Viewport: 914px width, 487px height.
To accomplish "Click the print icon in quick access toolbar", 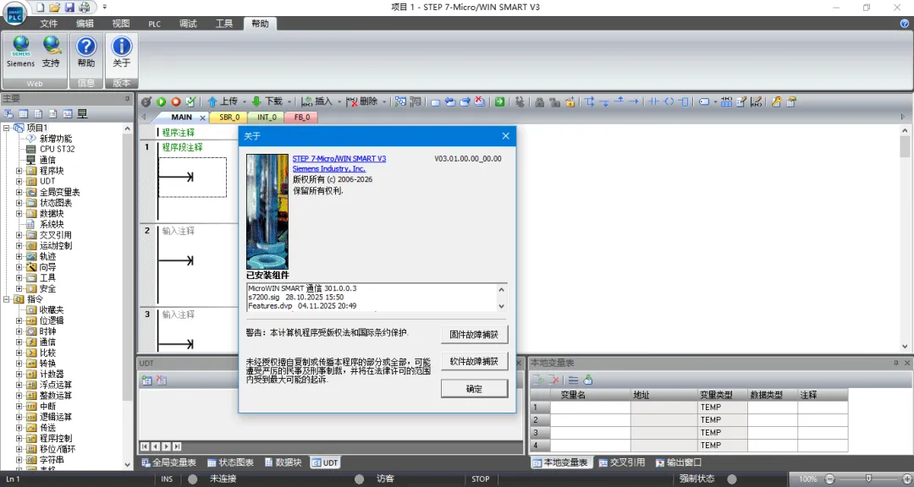I will (x=85, y=7).
